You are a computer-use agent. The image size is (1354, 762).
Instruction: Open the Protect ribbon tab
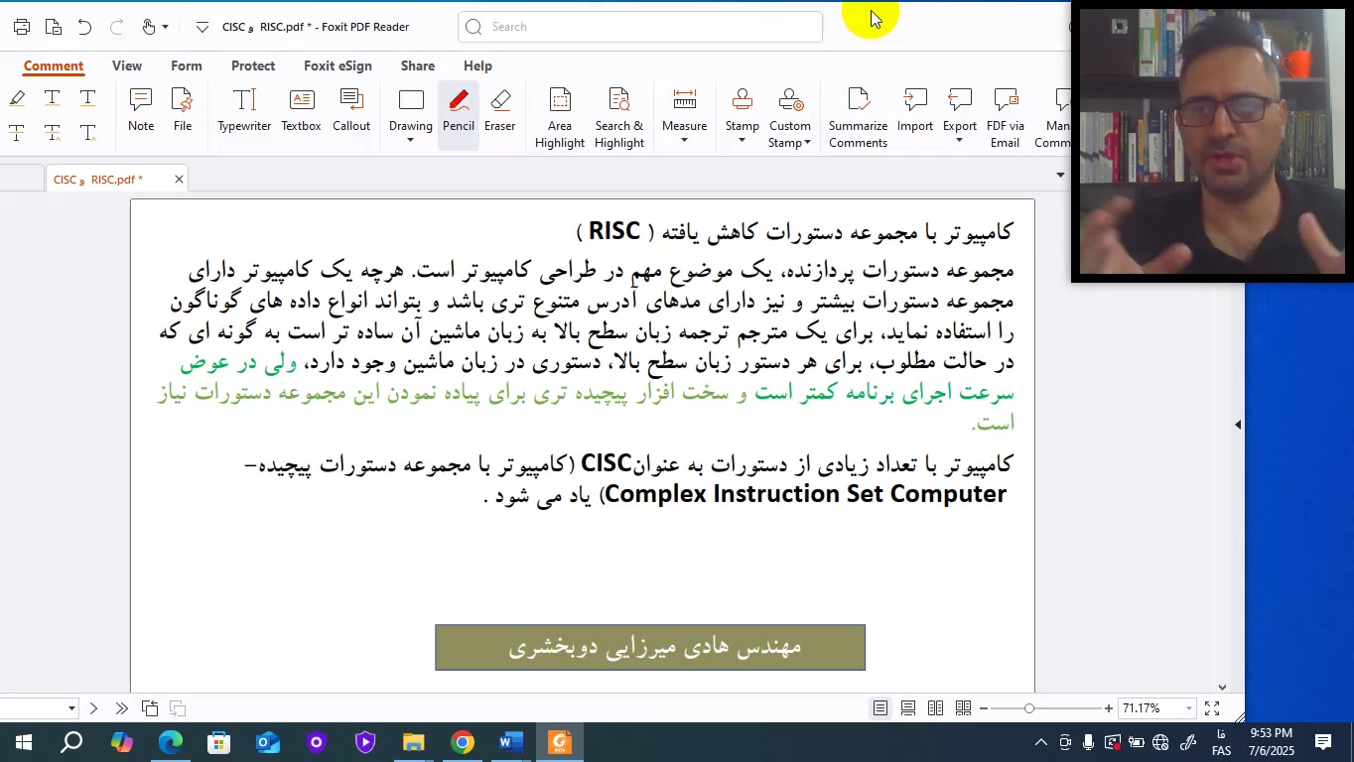(x=253, y=65)
